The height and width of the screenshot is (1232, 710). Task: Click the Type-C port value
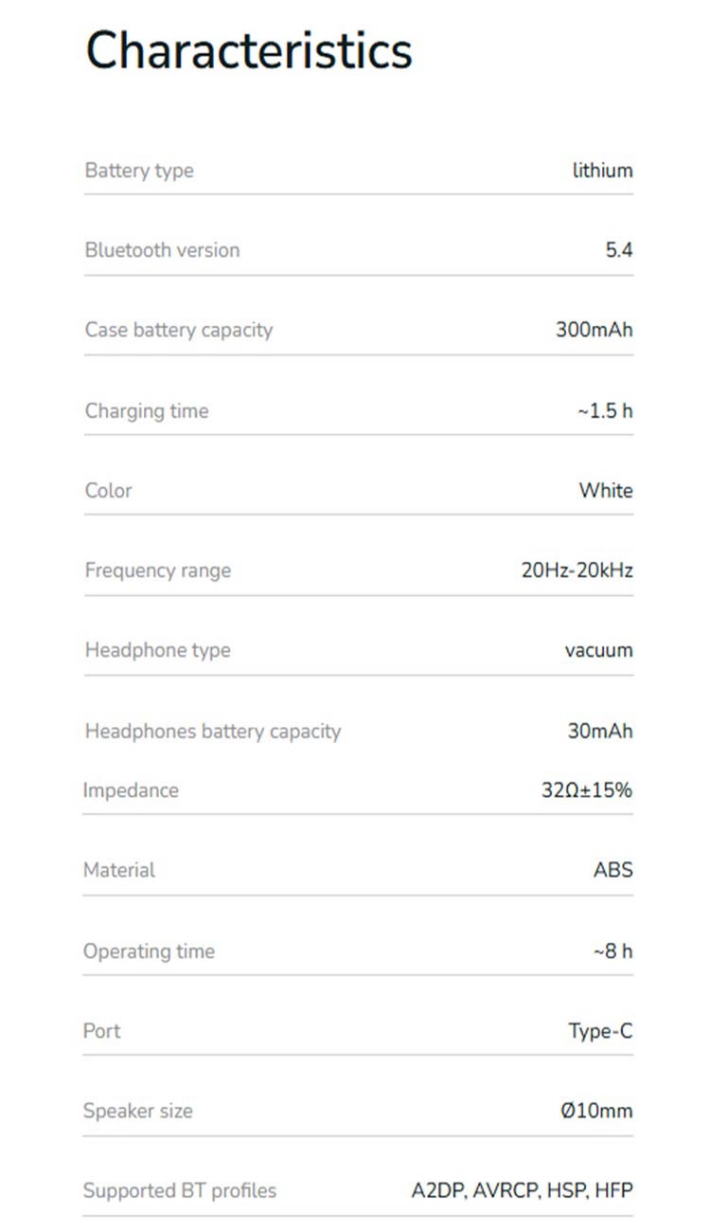tap(600, 1031)
